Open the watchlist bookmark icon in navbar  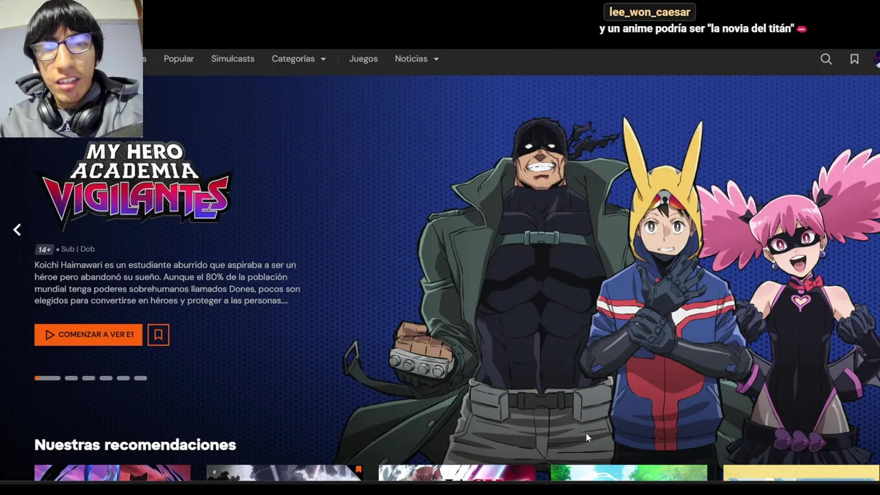pos(855,59)
